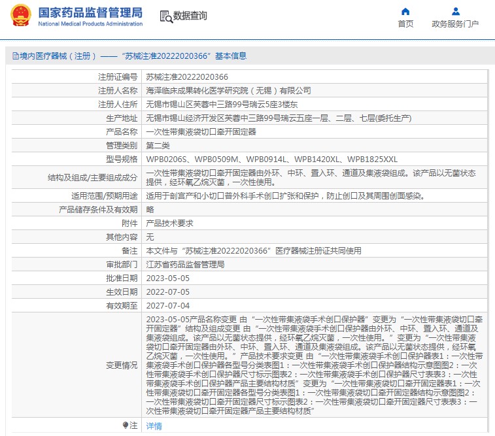Click the 产品名称 row label
The image size is (495, 436).
pyautogui.click(x=122, y=132)
